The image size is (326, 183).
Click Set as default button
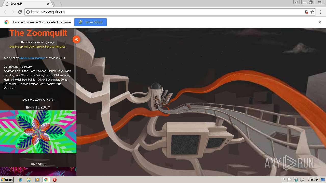(90, 22)
